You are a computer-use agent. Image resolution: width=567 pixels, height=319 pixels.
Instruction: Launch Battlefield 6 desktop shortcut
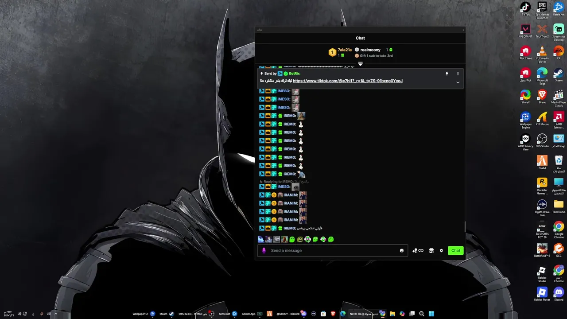[x=542, y=250]
